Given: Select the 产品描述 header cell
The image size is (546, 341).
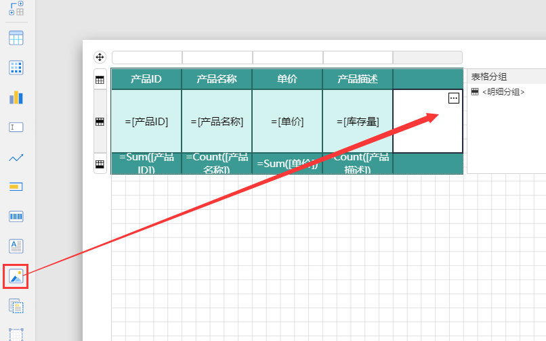Looking at the screenshot, I should (358, 79).
